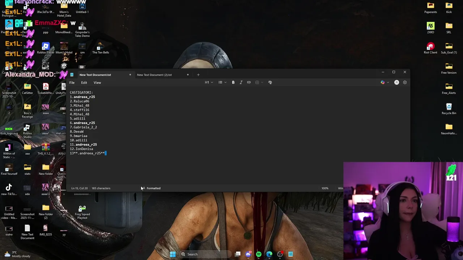Select the CatSitter desktop folder
Image resolution: width=463 pixels, height=260 pixels.
point(27,88)
